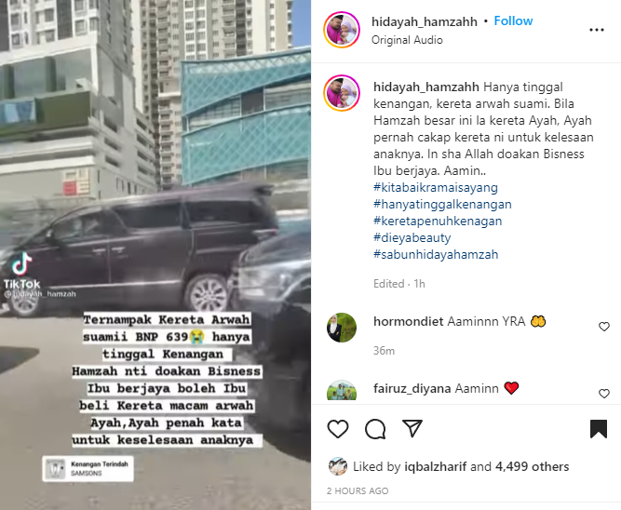Screen dimensions: 621x510
Task: Like the post with heart icon
Action: (338, 428)
